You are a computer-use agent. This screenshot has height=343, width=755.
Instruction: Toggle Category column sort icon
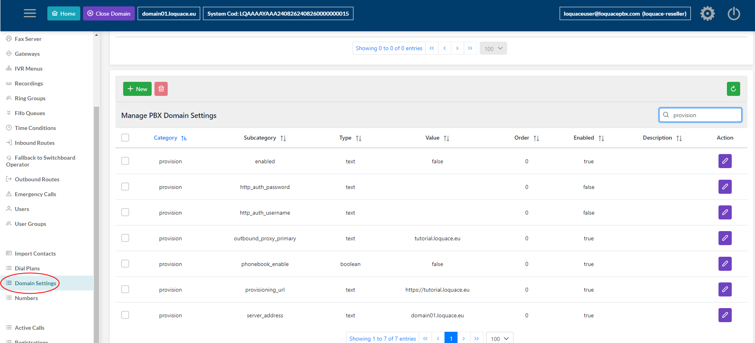pyautogui.click(x=184, y=138)
